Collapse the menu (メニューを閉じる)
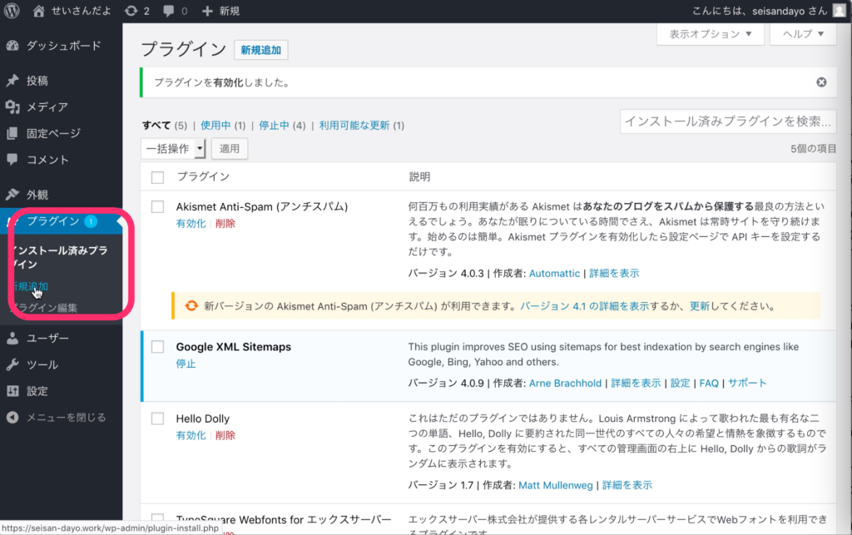 point(65,418)
